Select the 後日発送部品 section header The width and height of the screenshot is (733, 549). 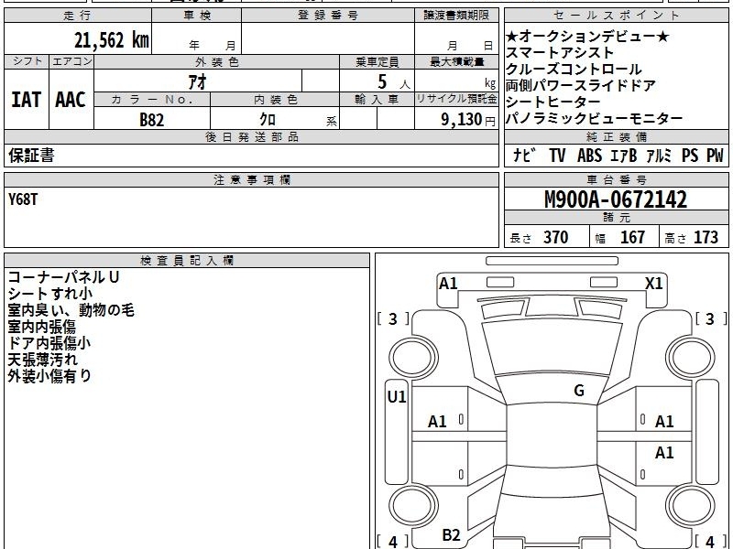[251, 136]
